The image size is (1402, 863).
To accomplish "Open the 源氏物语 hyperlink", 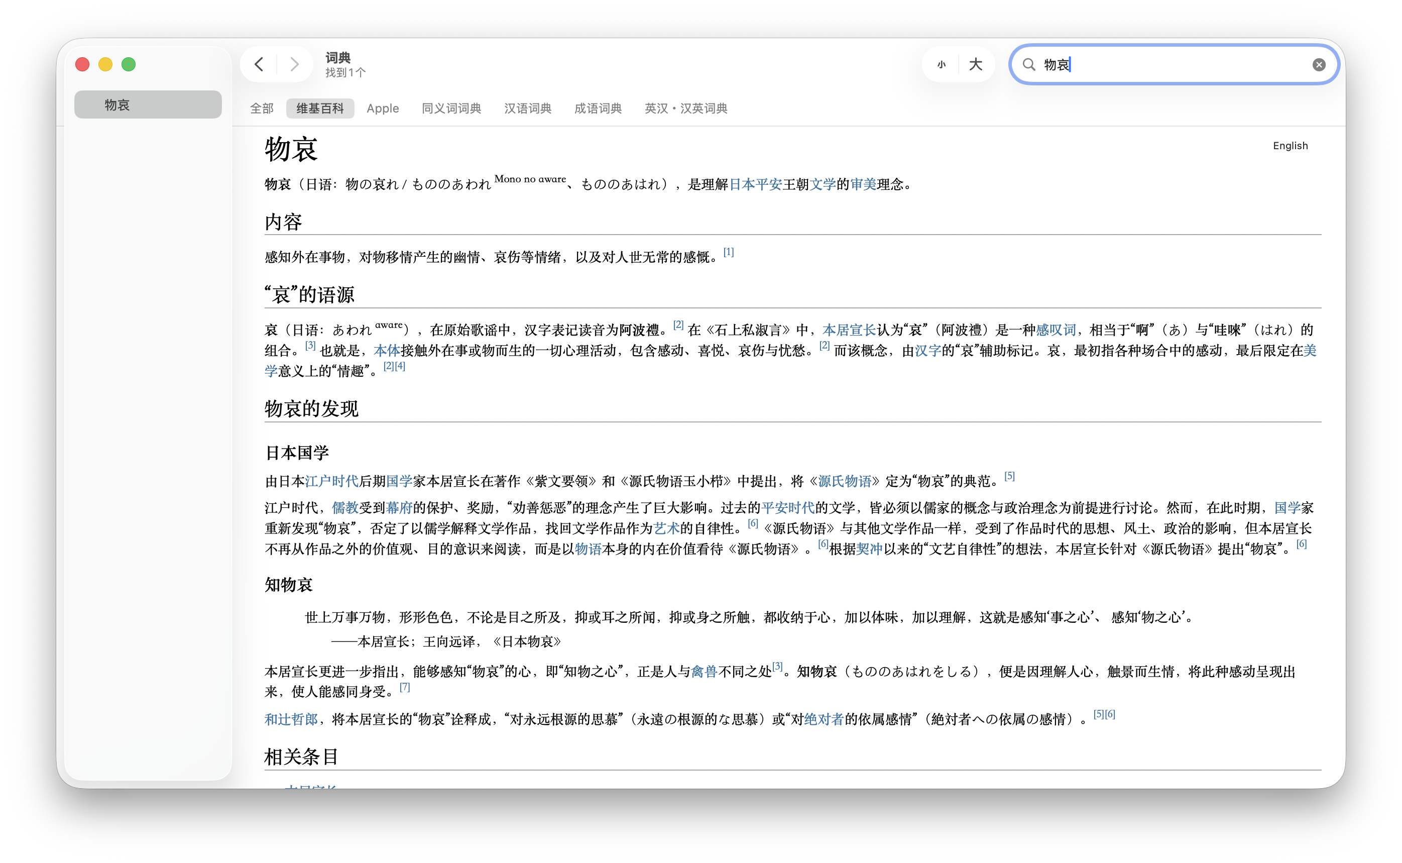I will click(x=844, y=481).
